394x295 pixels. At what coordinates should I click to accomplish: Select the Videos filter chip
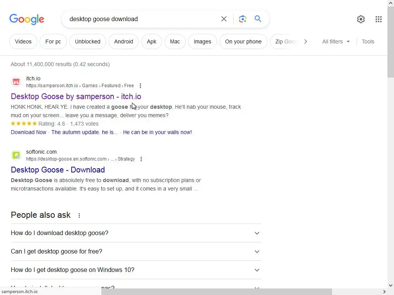point(23,41)
